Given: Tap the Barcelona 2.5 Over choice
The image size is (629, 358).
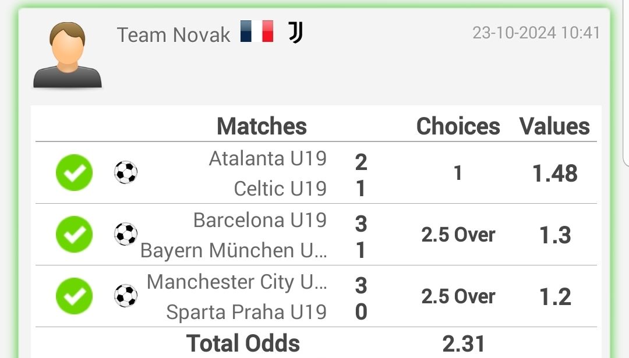Looking at the screenshot, I should (x=458, y=235).
